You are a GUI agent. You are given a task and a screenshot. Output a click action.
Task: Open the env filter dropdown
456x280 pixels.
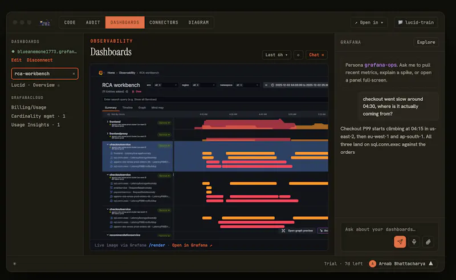176,85
